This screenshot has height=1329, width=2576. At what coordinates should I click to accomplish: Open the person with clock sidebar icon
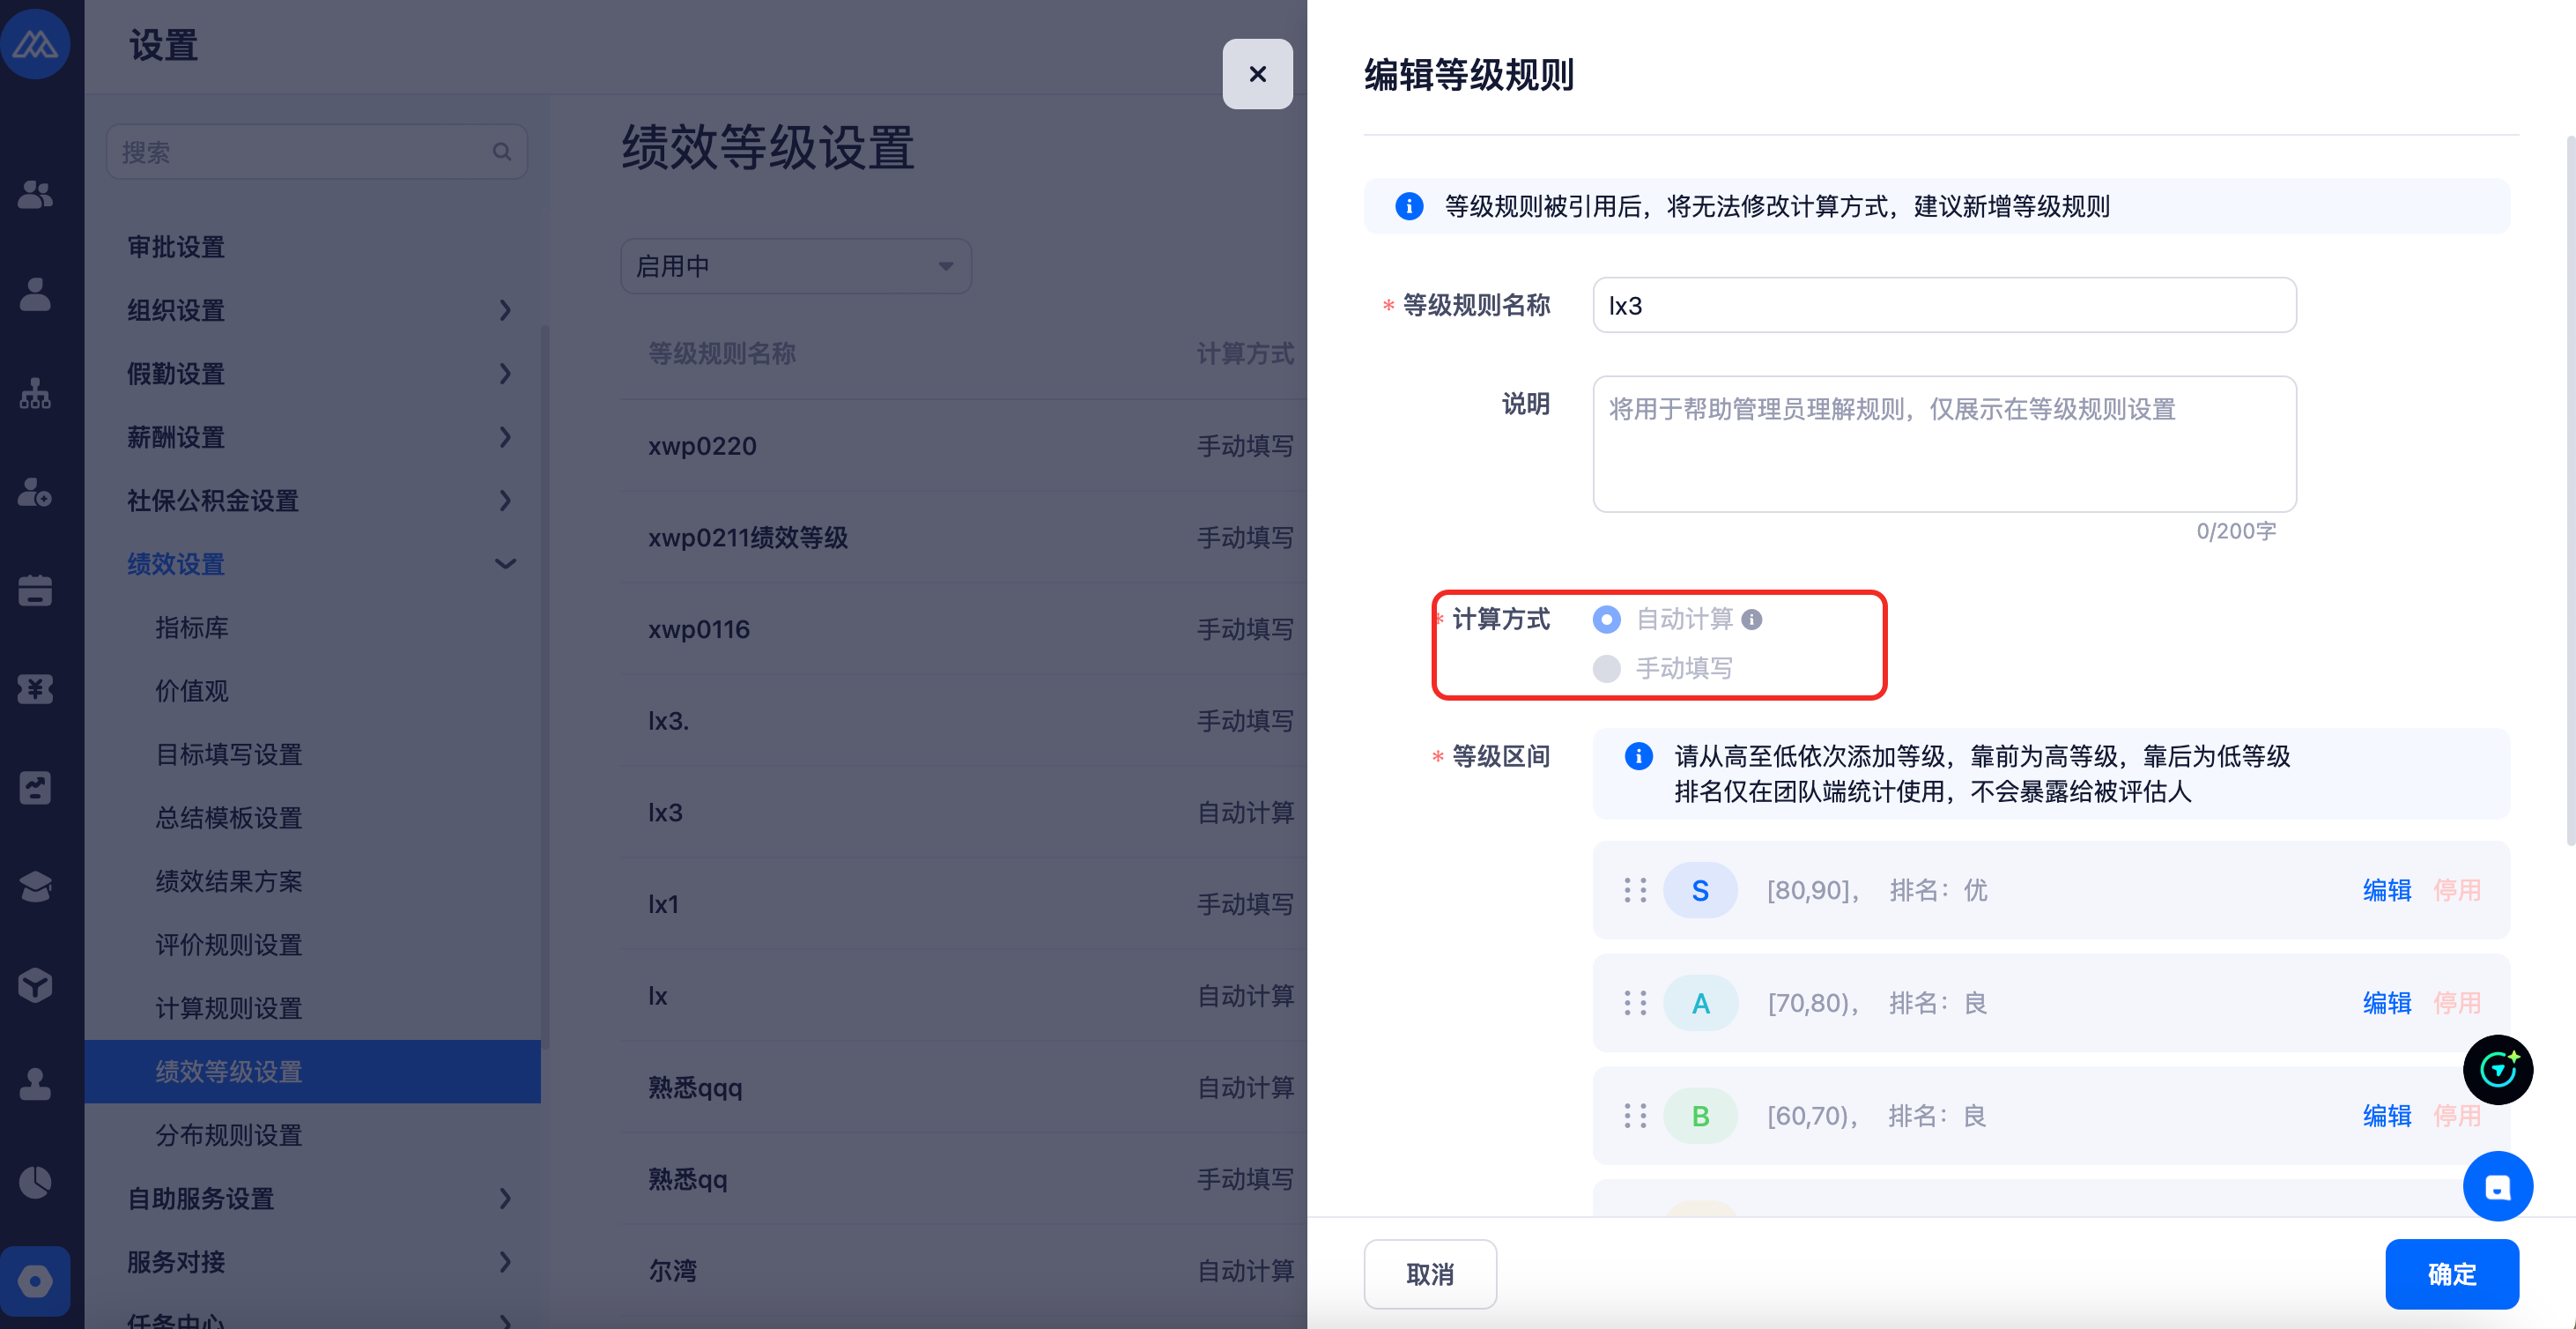pyautogui.click(x=35, y=492)
